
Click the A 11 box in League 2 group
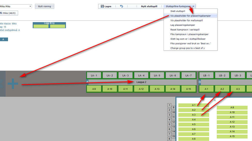point(125,89)
